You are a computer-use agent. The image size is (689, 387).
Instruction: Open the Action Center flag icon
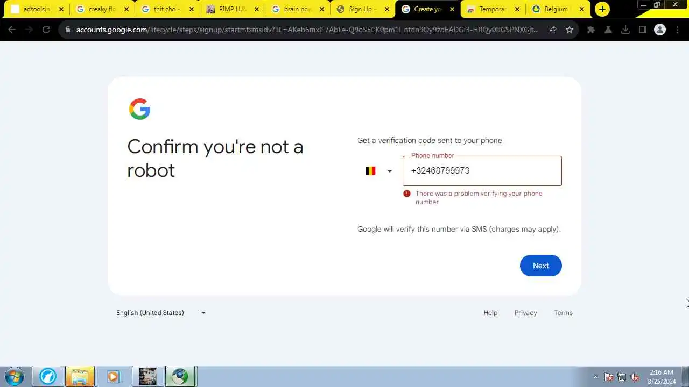tap(609, 377)
